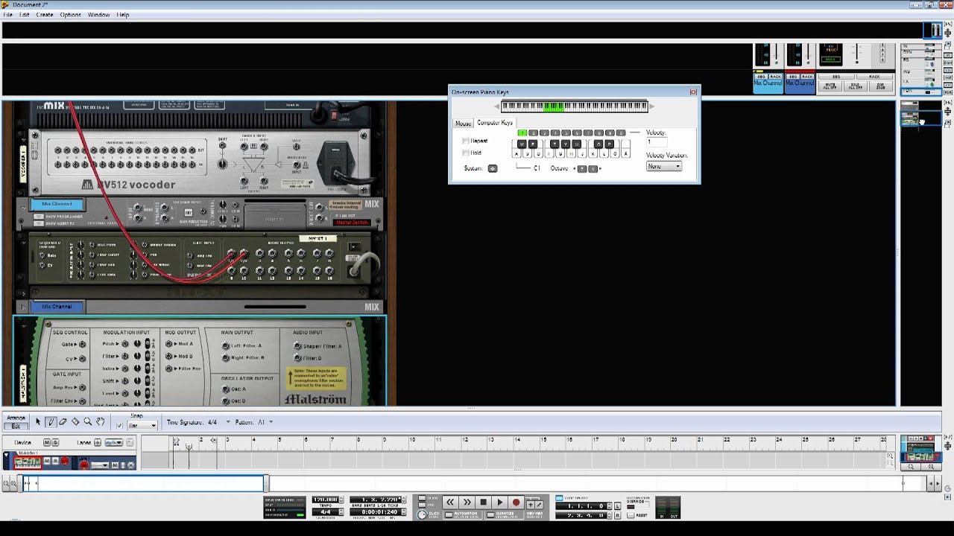The height and width of the screenshot is (536, 954).
Task: Select the Eraser tool in sequencer toolbar
Action: 63,422
